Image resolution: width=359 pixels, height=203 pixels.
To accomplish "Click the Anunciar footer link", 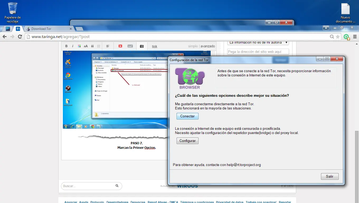I will coord(71,202).
